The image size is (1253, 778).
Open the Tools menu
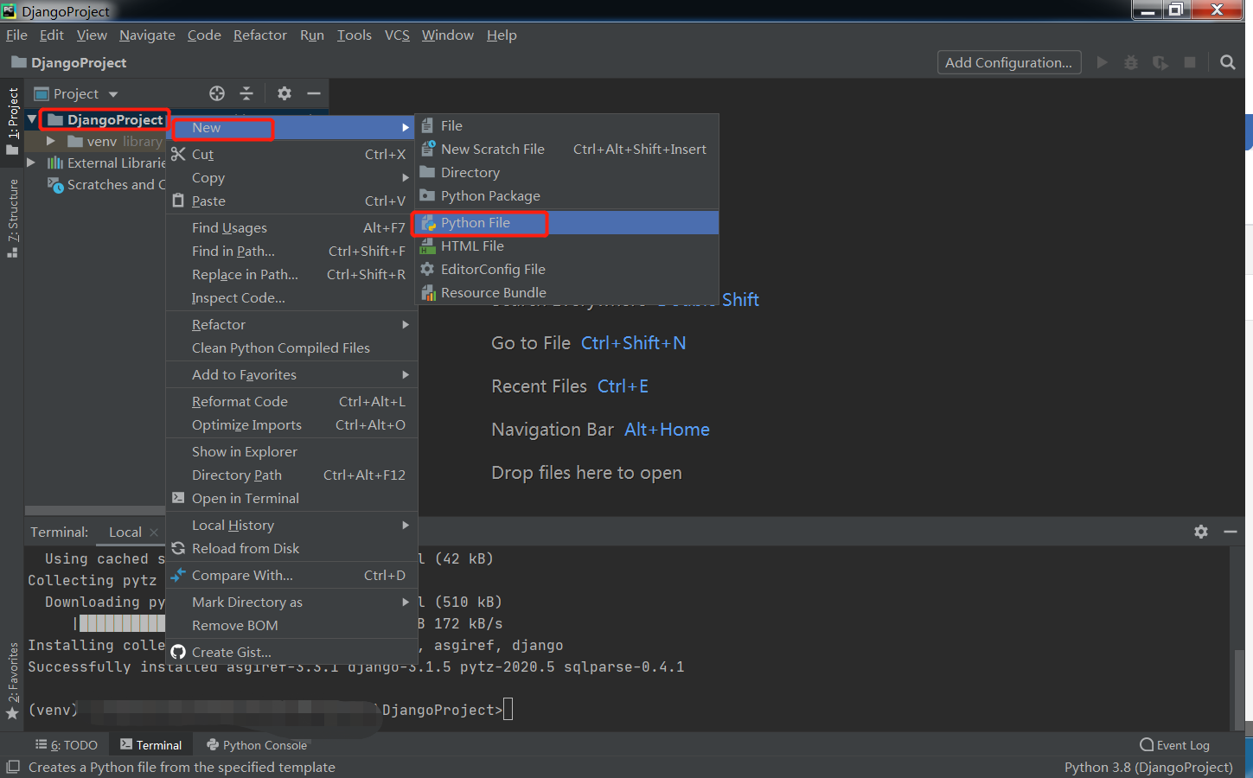point(354,35)
